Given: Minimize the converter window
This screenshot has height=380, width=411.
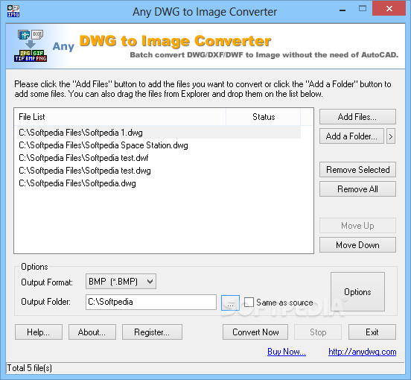Looking at the screenshot, I should coord(342,10).
